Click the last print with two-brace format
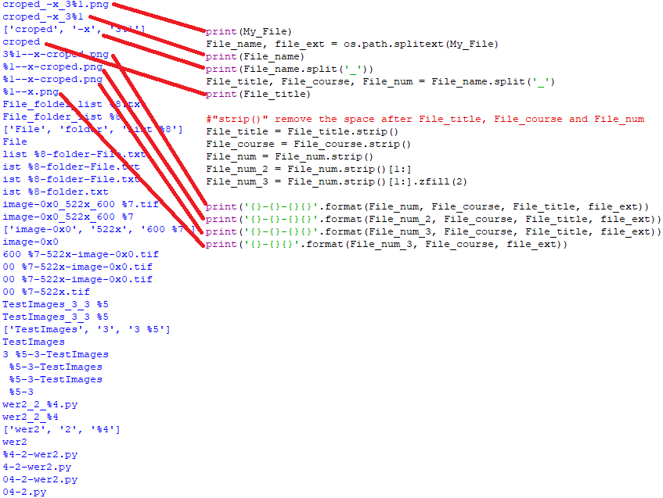 [x=387, y=244]
